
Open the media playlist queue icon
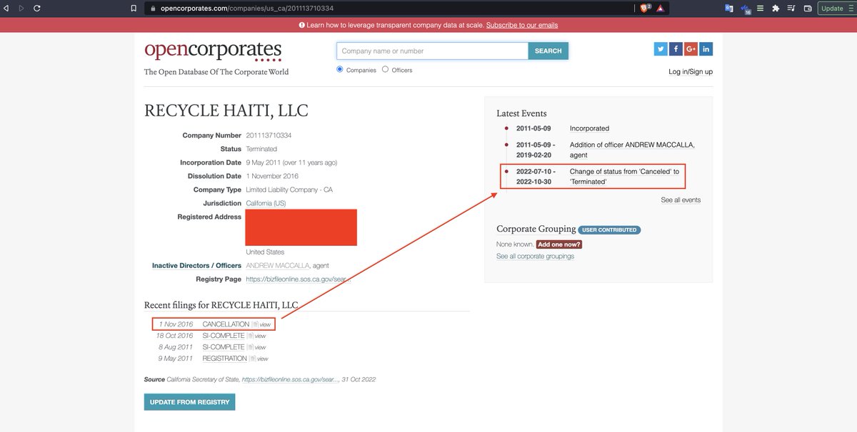click(x=791, y=8)
